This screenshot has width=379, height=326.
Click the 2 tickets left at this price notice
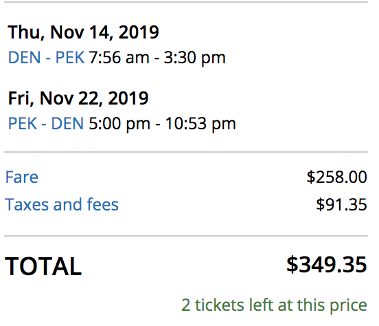(275, 305)
